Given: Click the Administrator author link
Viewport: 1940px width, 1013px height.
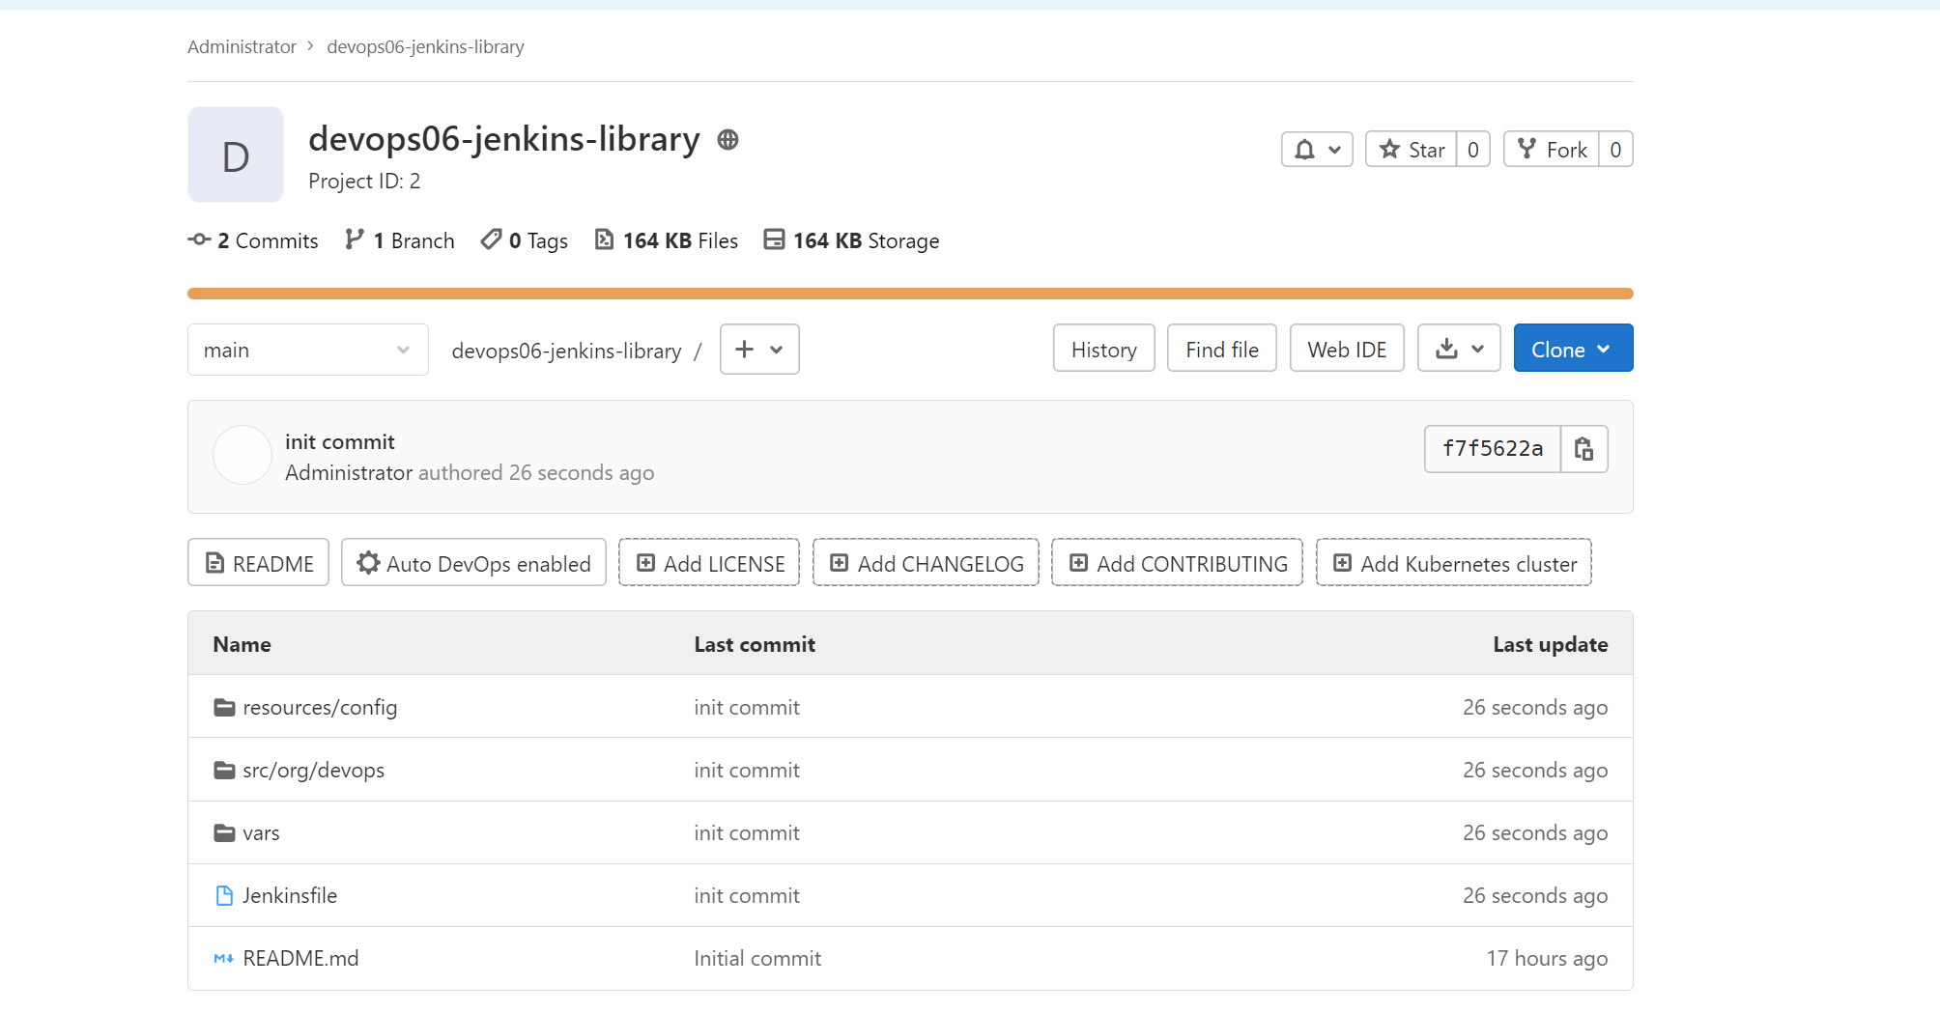Looking at the screenshot, I should pos(349,472).
